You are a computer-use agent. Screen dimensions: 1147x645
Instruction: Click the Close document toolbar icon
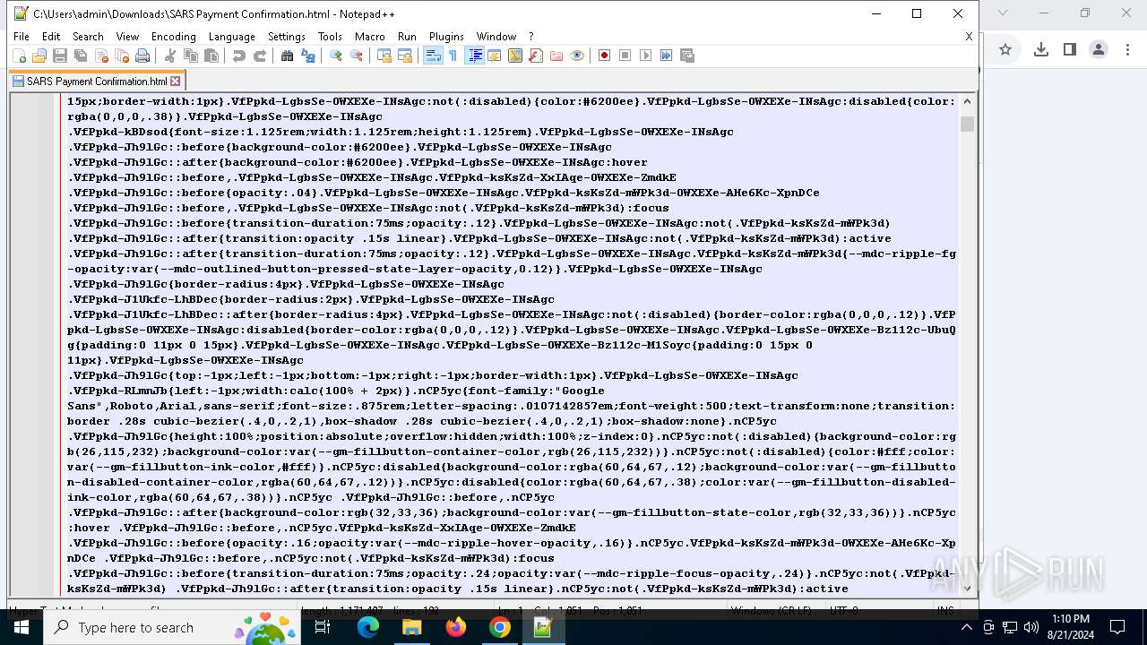(x=101, y=56)
